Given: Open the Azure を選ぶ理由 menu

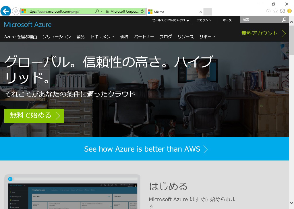Looking at the screenshot, I should point(21,37).
